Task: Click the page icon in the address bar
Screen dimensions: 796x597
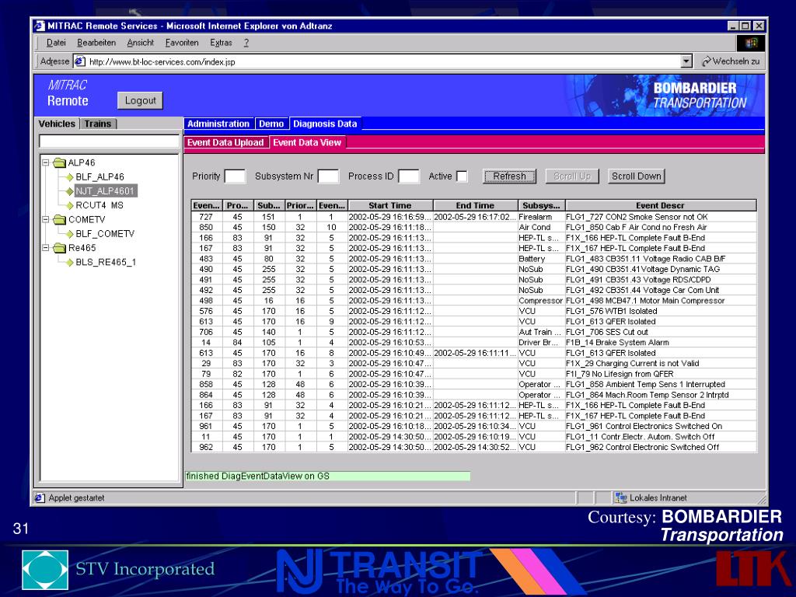Action: click(x=80, y=61)
